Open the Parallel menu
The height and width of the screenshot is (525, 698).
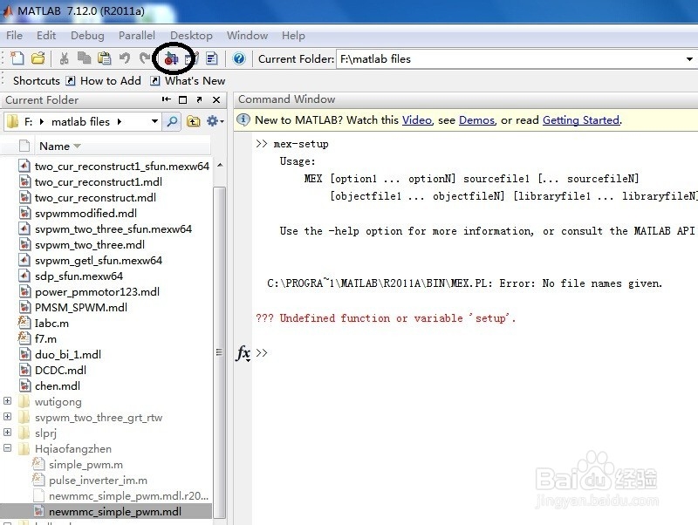137,36
